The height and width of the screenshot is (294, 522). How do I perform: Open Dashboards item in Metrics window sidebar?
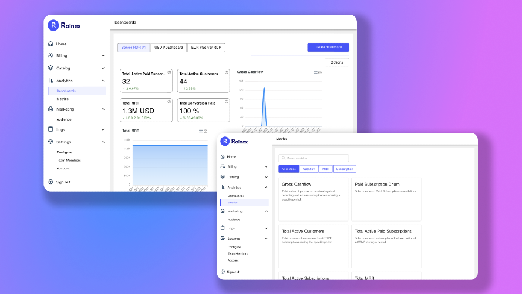click(235, 196)
